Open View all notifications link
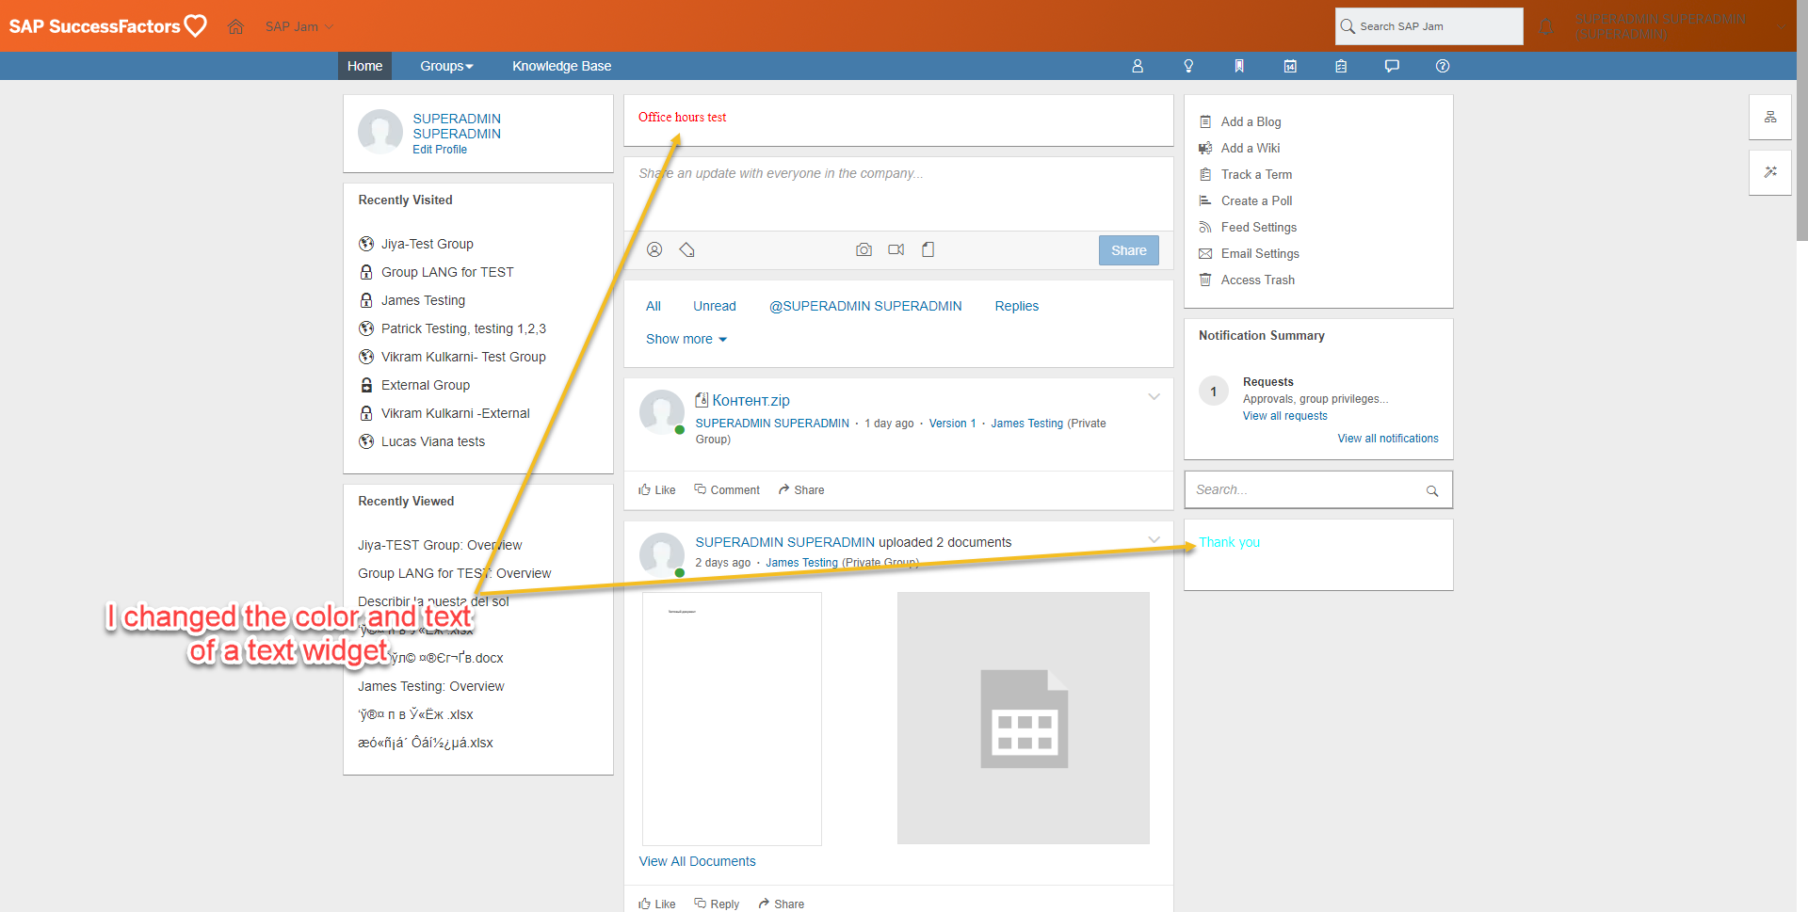This screenshot has height=912, width=1808. (1387, 439)
